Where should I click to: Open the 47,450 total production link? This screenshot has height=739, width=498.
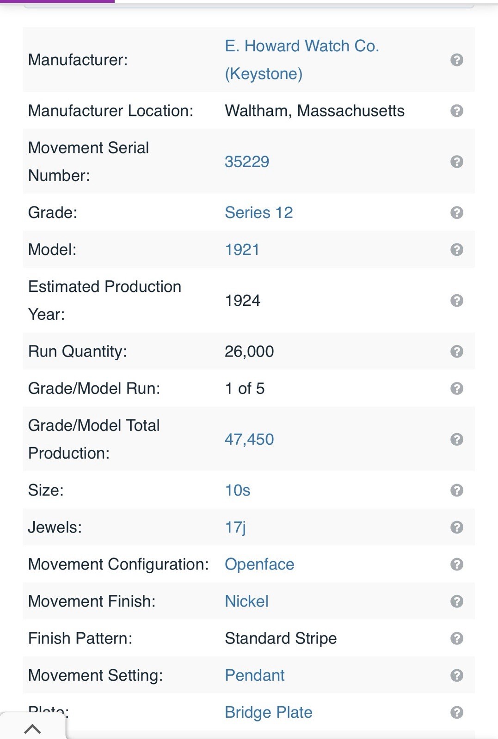(x=249, y=439)
